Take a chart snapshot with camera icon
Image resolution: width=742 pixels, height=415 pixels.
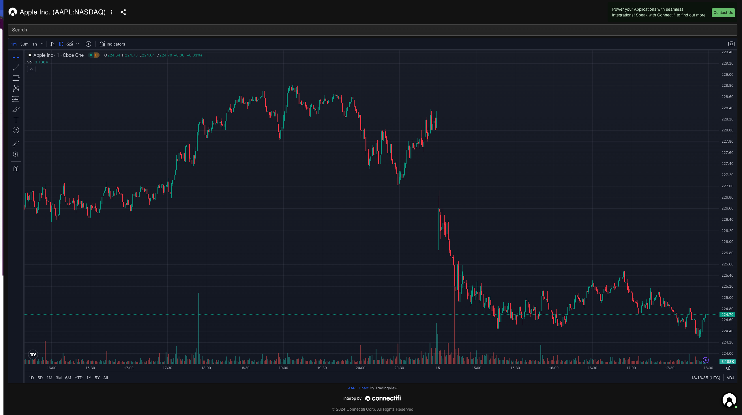click(x=731, y=44)
